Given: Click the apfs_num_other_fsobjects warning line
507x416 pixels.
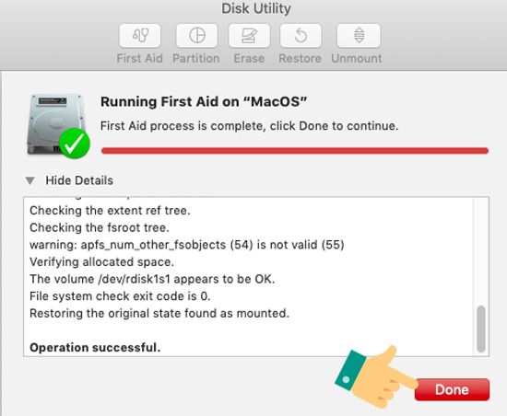Looking at the screenshot, I should pyautogui.click(x=187, y=245).
